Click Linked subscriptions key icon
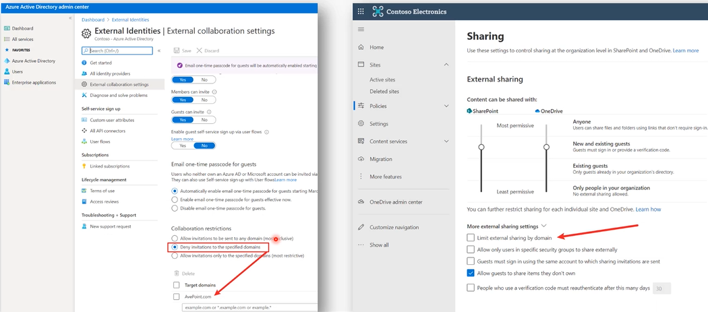This screenshot has height=312, width=708. [x=84, y=166]
